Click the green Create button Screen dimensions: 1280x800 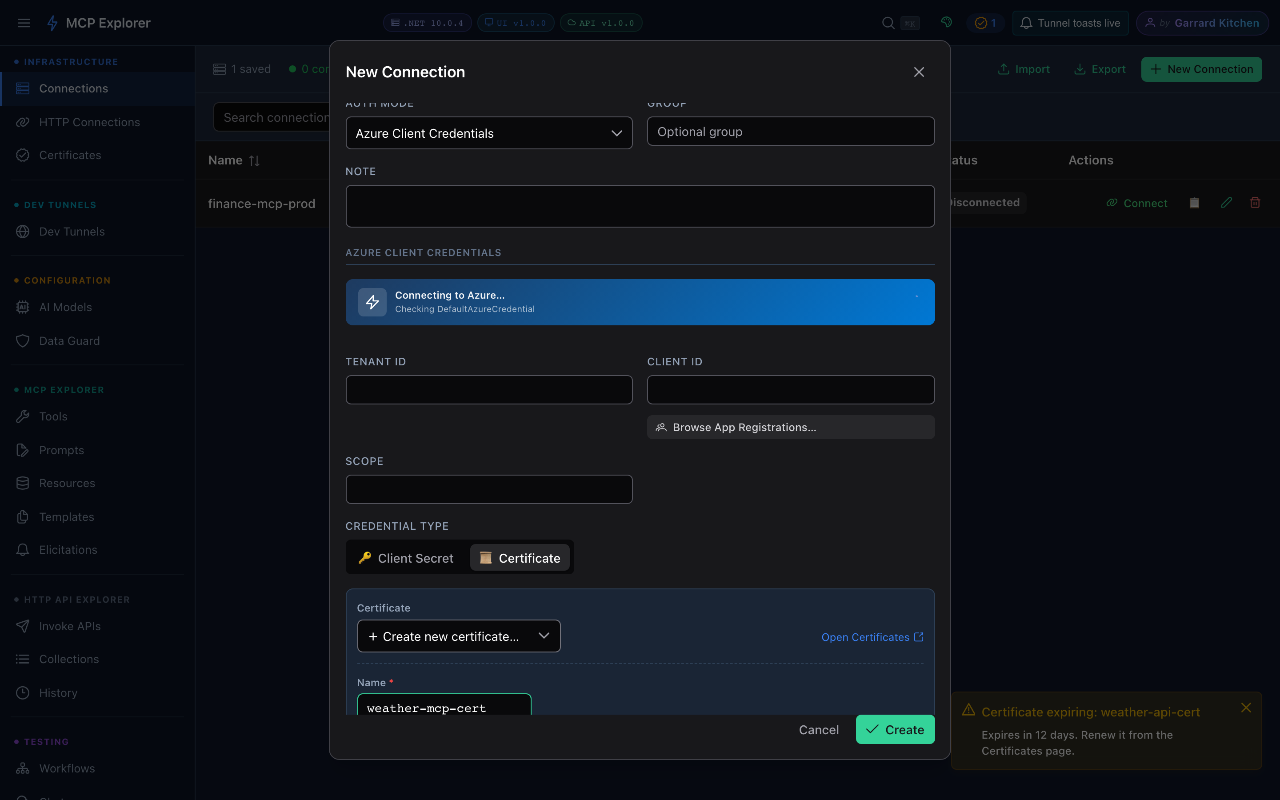pos(895,730)
